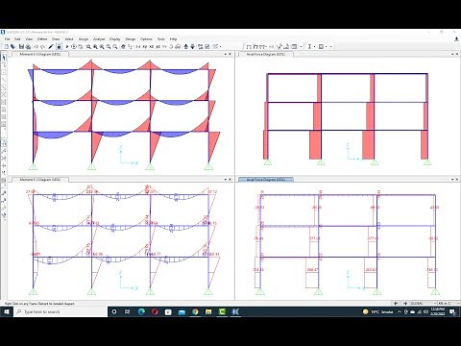Viewport: 461px width, 346px height.
Task: Open the Define menu
Action: tap(42, 38)
